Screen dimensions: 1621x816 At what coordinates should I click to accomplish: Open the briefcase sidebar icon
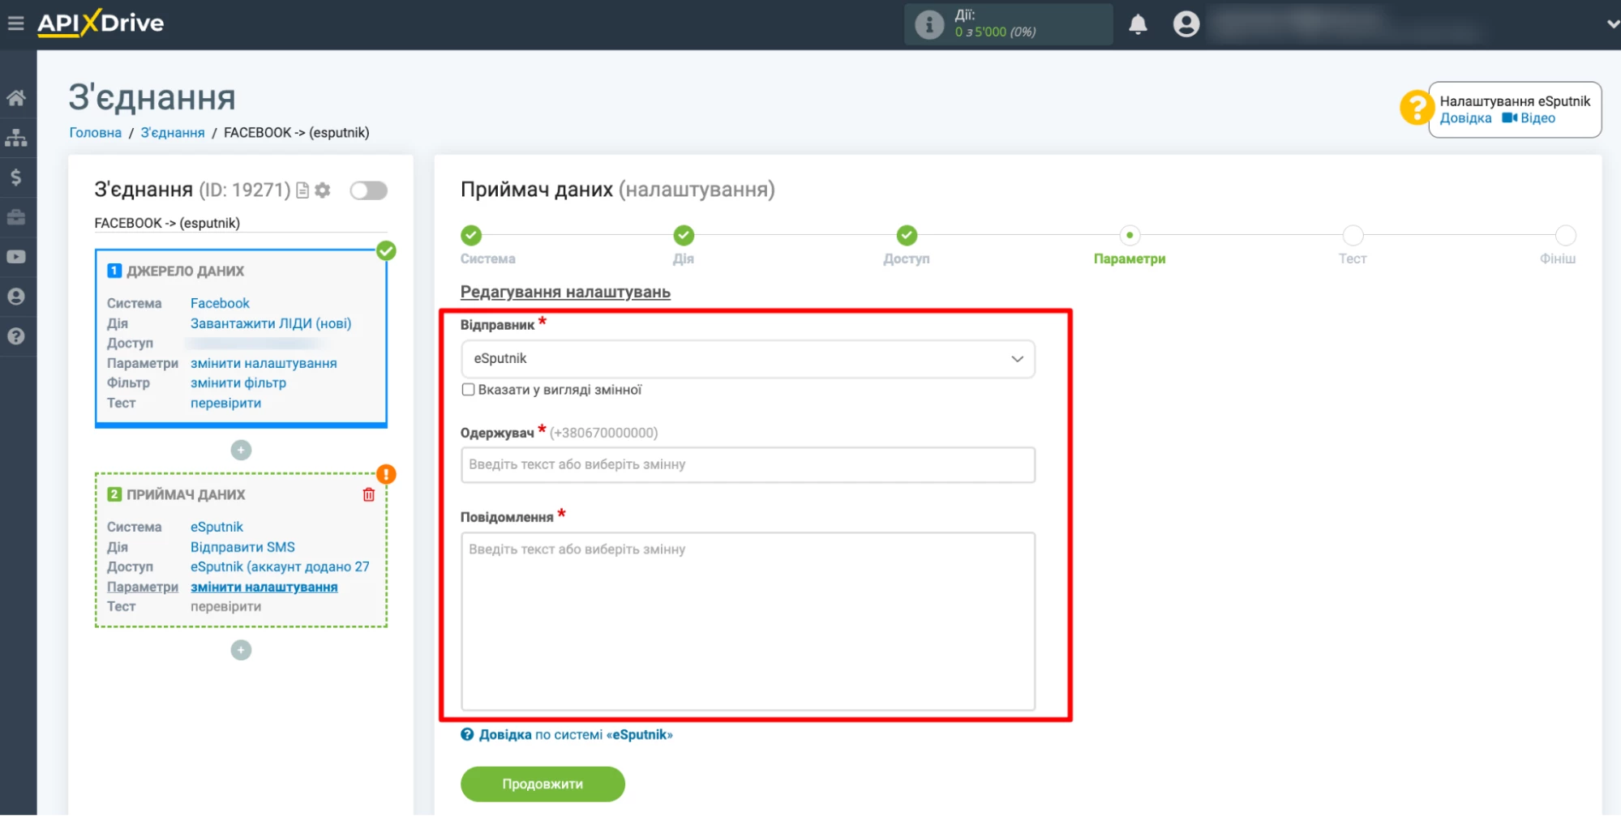coord(16,217)
